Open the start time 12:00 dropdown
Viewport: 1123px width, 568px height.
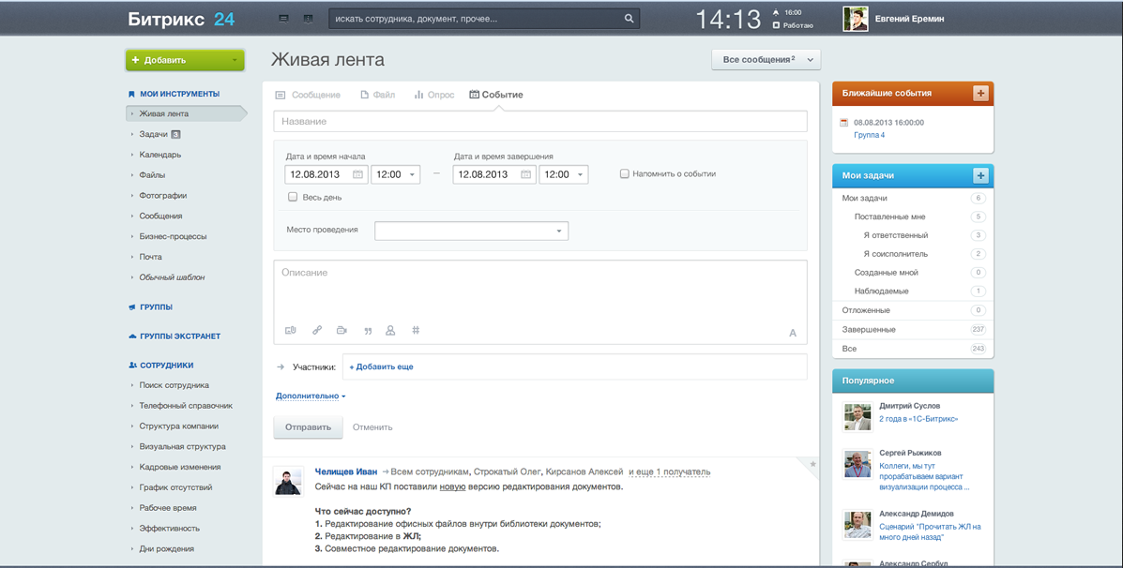(x=395, y=174)
